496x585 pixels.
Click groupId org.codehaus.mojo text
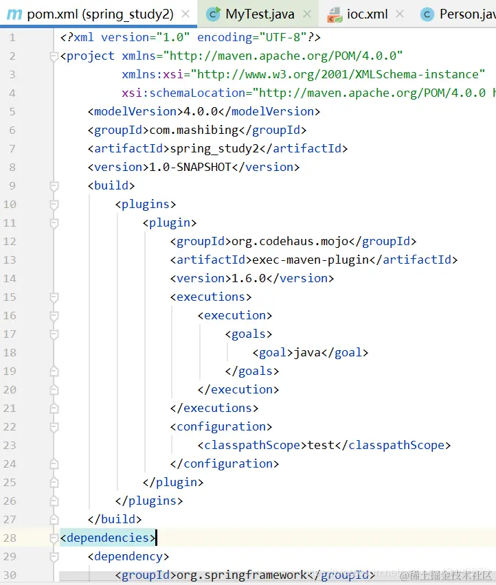pos(293,242)
